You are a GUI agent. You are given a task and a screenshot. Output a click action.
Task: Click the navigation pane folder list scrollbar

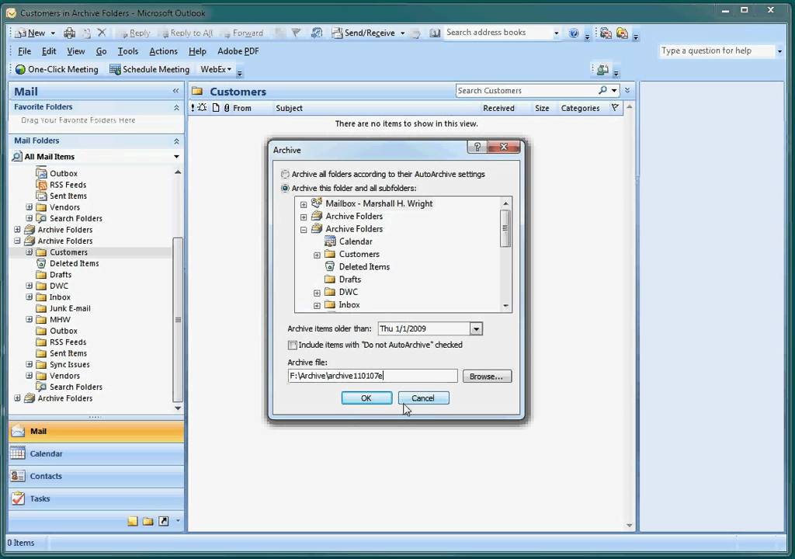(178, 320)
